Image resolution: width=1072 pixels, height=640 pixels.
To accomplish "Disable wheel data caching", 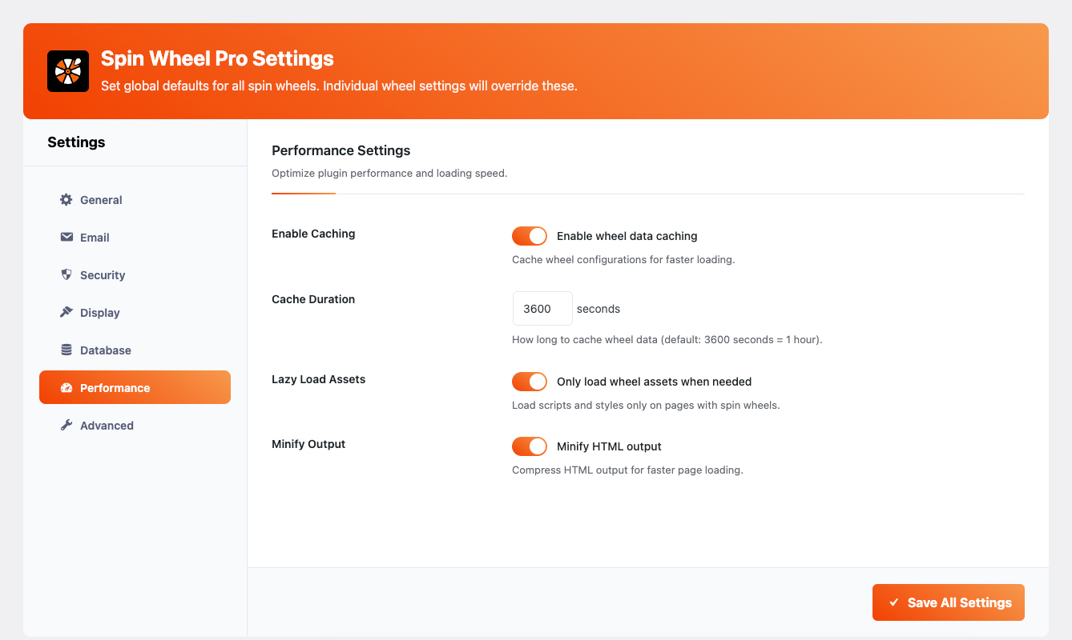I will pos(530,235).
